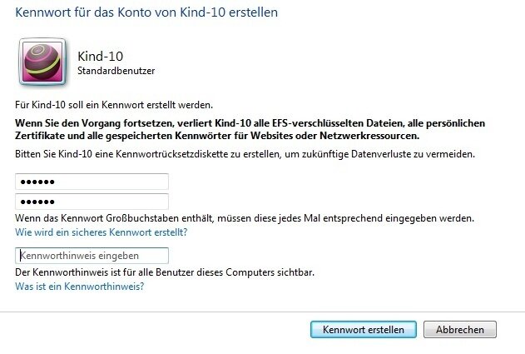Viewport: 525px width, 354px height.
Task: Open "Wie wird ein sicheres Kennwort erstellt?" link
Action: pyautogui.click(x=101, y=232)
